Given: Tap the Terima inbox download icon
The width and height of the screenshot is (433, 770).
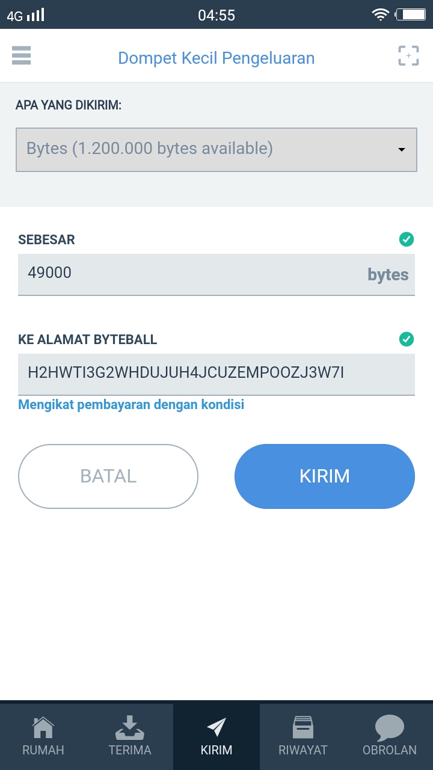Looking at the screenshot, I should (129, 728).
